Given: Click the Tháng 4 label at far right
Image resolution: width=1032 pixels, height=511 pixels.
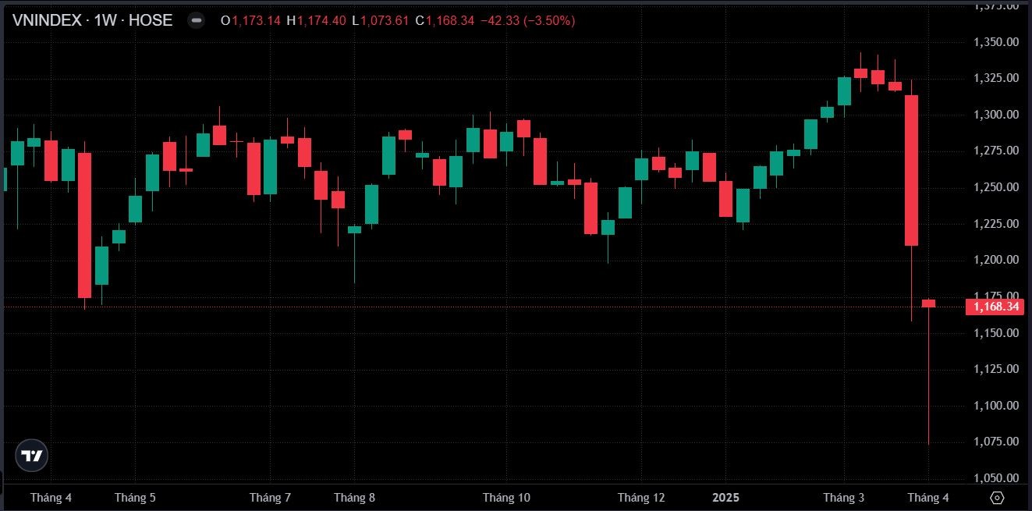Looking at the screenshot, I should [x=928, y=497].
